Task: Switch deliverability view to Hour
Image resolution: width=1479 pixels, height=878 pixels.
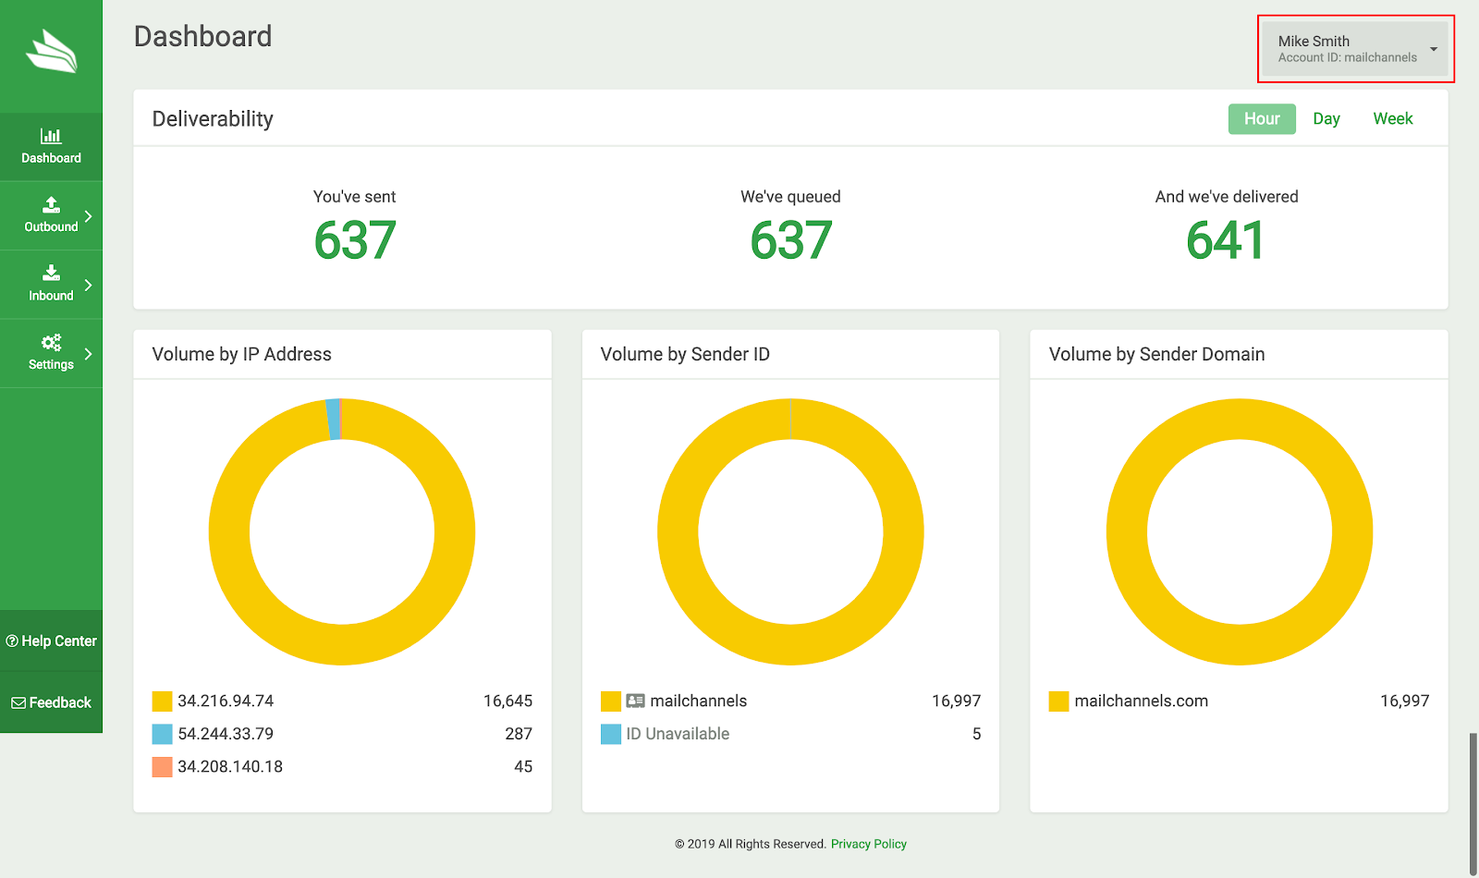Action: pos(1262,118)
